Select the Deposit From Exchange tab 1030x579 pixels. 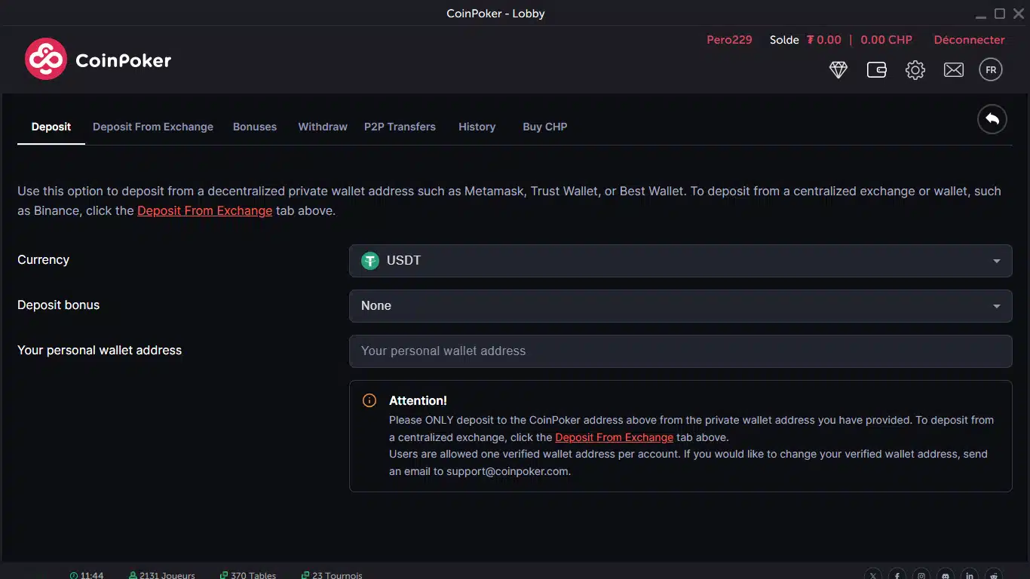click(x=153, y=127)
